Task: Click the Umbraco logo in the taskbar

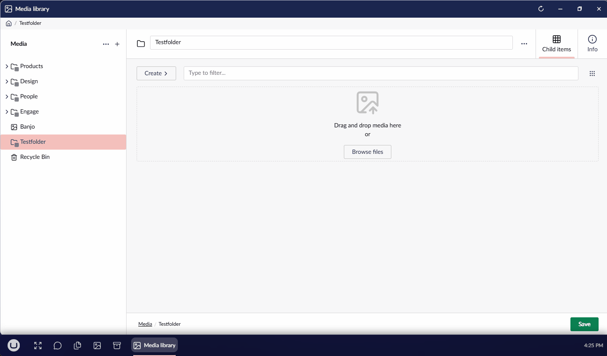Action: pyautogui.click(x=14, y=345)
